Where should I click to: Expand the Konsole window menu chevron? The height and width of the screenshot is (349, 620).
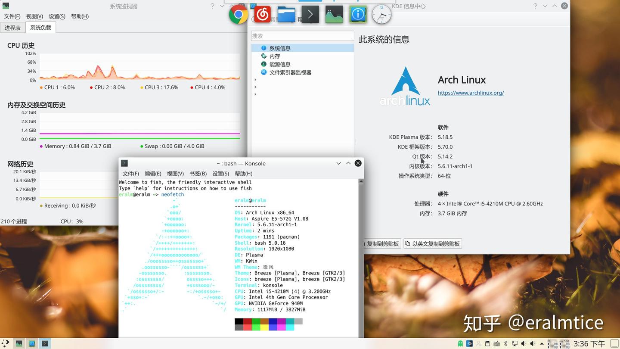click(338, 163)
